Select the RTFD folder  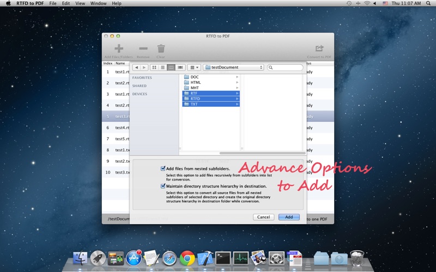pos(211,99)
